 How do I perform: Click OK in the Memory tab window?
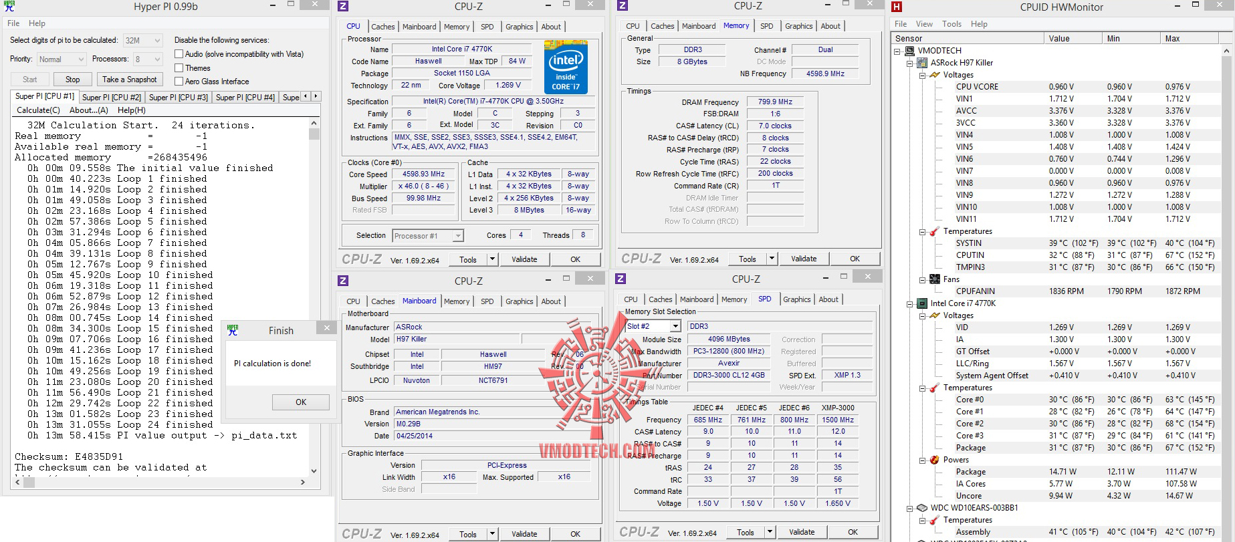click(x=855, y=259)
